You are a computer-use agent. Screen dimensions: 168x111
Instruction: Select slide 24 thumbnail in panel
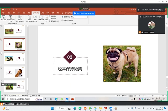tap(15, 57)
